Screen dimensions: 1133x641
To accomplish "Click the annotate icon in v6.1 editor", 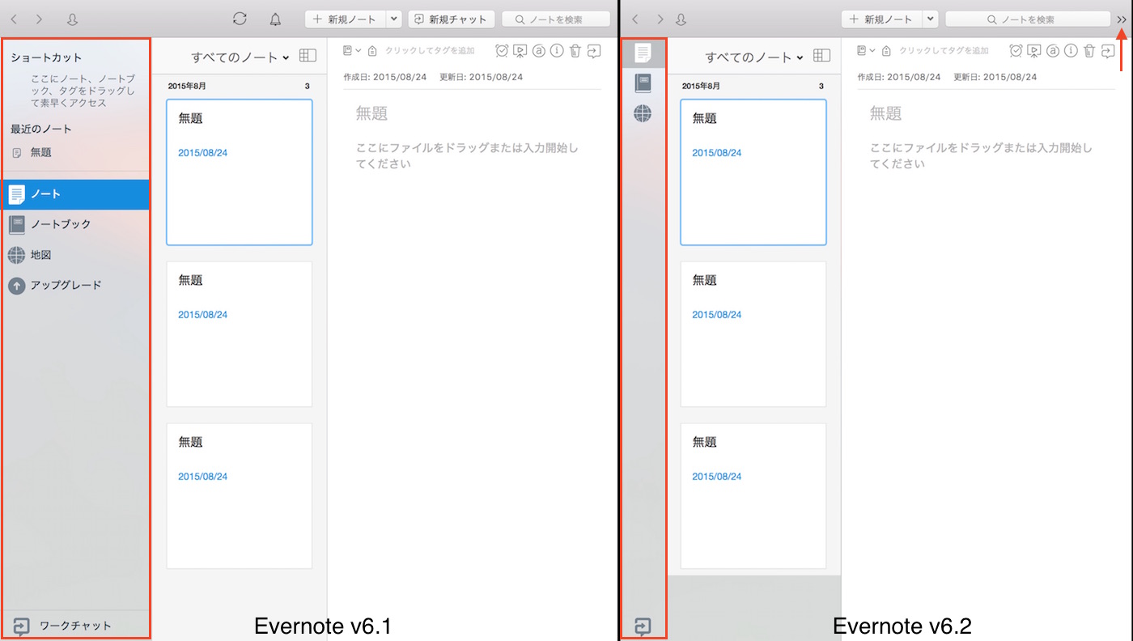I will tap(539, 50).
